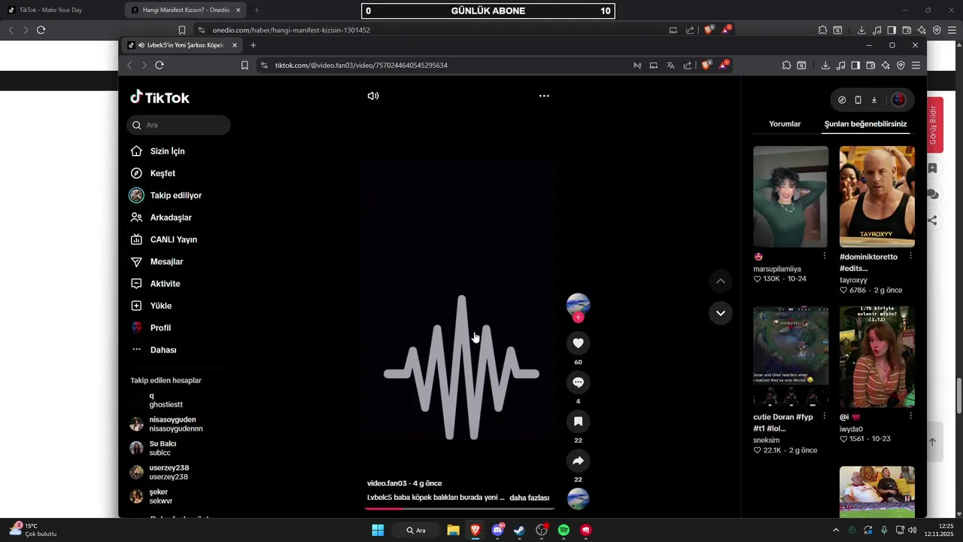This screenshot has width=963, height=542.
Task: Expand the caption with 'daha fazlası'
Action: click(x=530, y=498)
